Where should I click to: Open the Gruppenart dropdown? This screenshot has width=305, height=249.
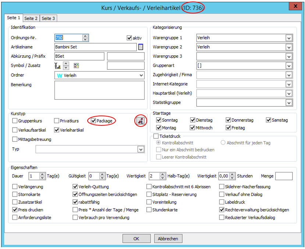(289, 66)
